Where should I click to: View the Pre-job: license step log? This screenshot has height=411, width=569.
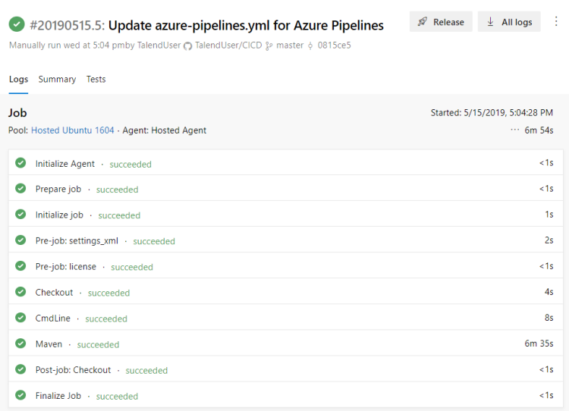pos(66,267)
